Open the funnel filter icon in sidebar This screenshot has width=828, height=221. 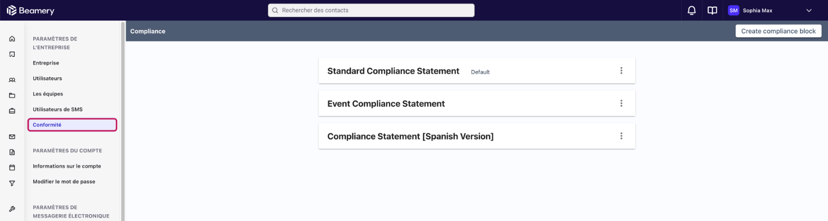pos(12,183)
